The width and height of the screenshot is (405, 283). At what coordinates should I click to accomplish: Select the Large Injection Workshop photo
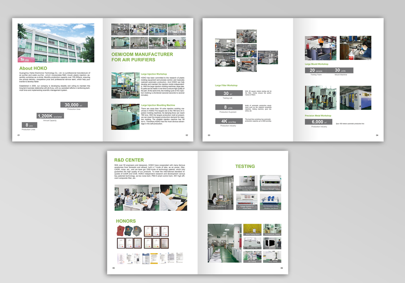[x=126, y=85]
